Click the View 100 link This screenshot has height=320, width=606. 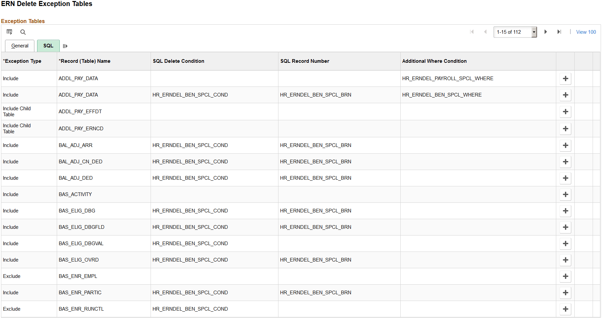coord(586,32)
